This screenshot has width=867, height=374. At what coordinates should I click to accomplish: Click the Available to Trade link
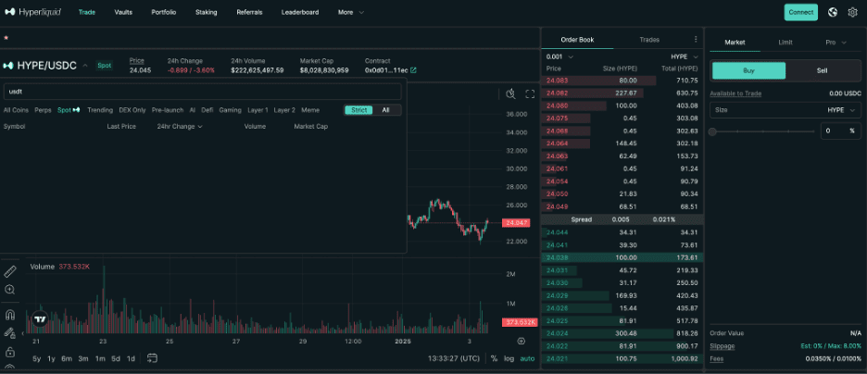point(735,93)
